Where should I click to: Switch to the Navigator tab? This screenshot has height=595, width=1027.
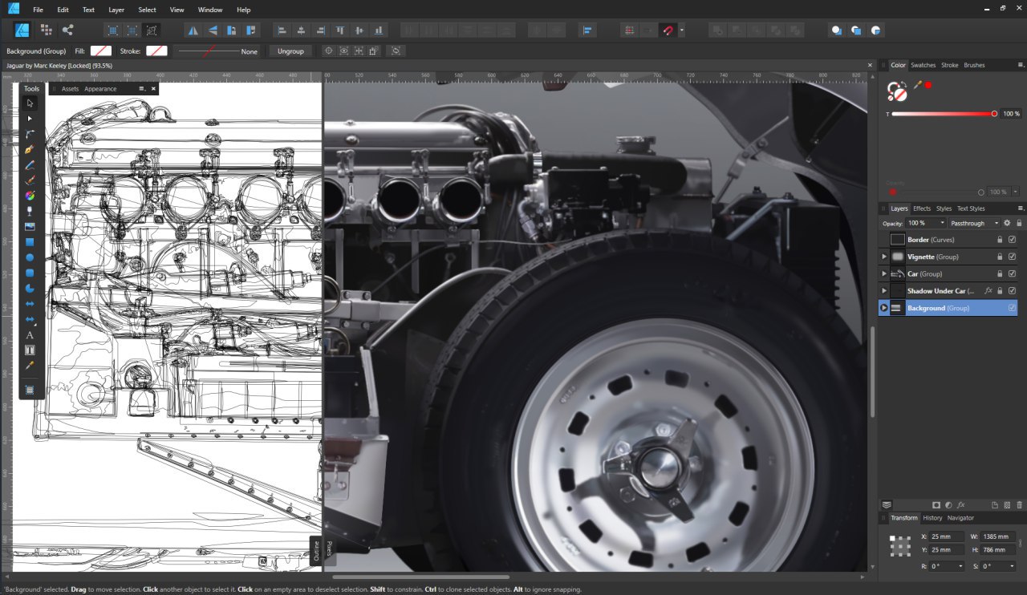[960, 518]
